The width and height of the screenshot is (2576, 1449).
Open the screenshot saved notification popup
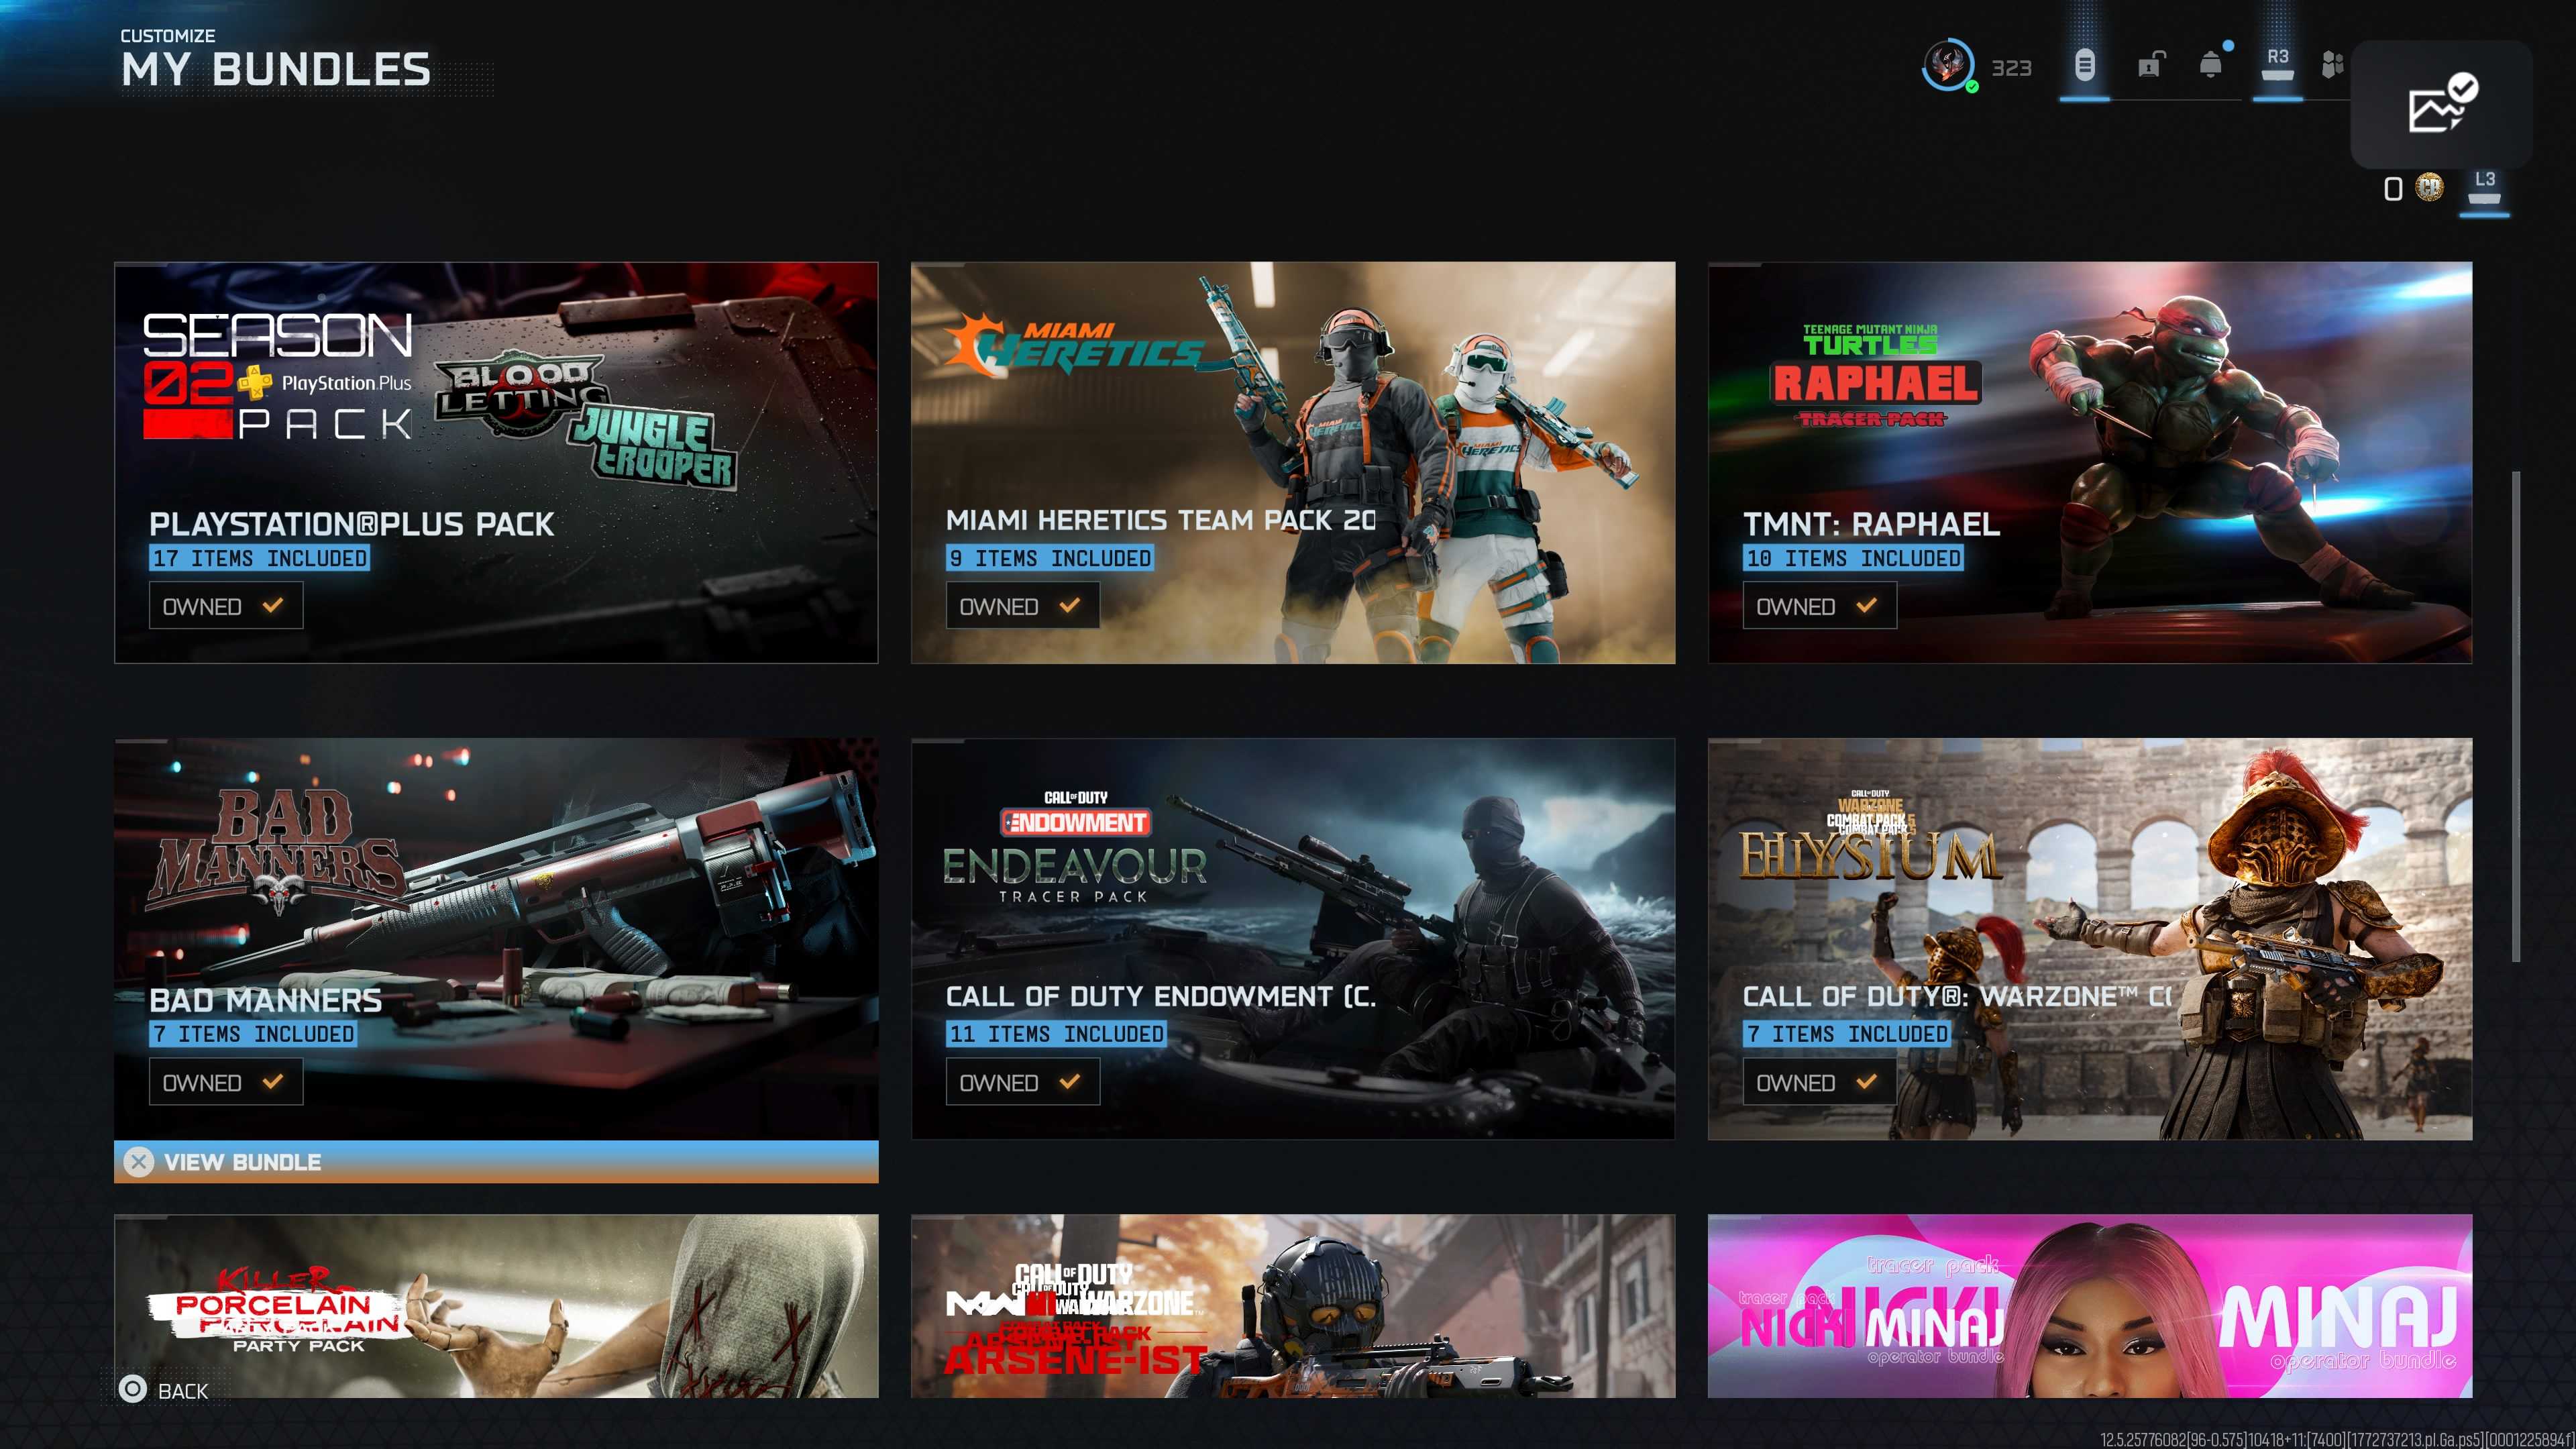click(x=2441, y=104)
